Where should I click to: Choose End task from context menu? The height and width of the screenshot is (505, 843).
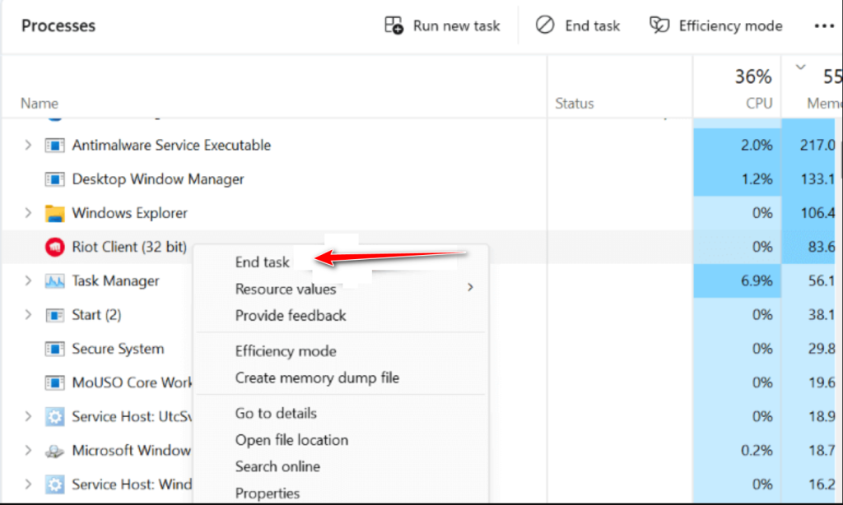[263, 262]
